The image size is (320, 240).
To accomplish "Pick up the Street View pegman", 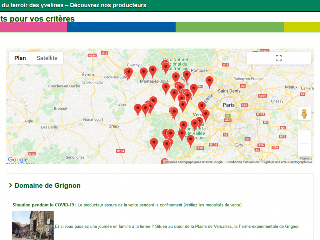I will pyautogui.click(x=304, y=114).
